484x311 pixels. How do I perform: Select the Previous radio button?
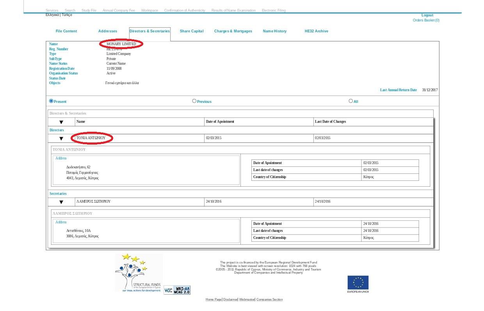194,101
